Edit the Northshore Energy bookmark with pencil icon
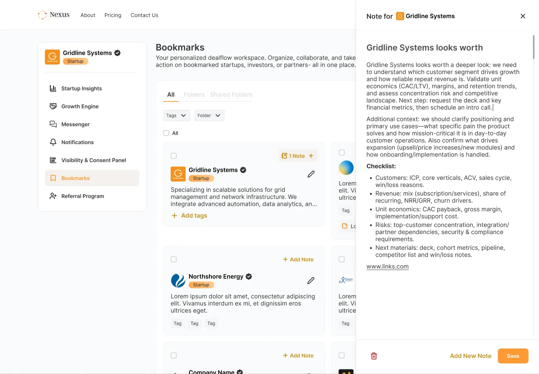Image resolution: width=539 pixels, height=374 pixels. pyautogui.click(x=311, y=281)
